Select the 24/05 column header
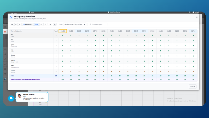 point(87,31)
